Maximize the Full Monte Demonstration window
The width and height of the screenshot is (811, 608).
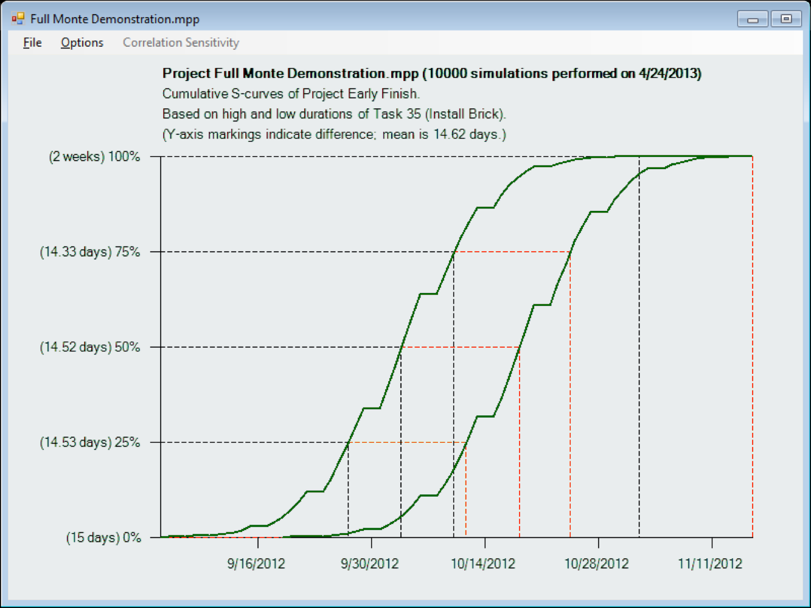(786, 19)
